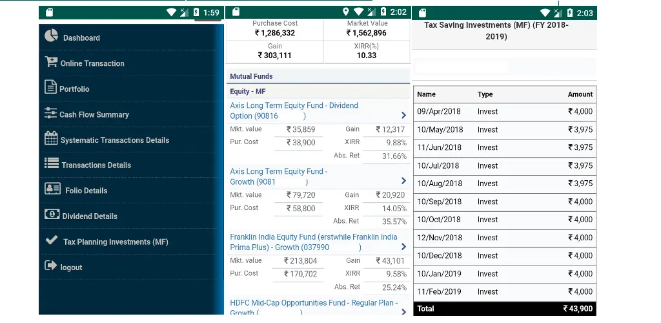Screen dimensions: 661x323
Task: Open the Dashboard pie chart icon
Action: click(51, 36)
